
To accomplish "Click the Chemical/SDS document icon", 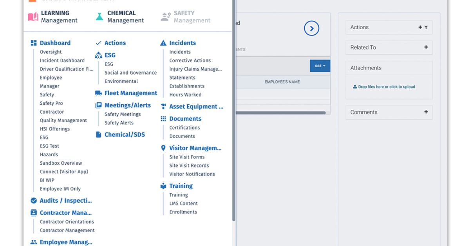I will (99, 134).
